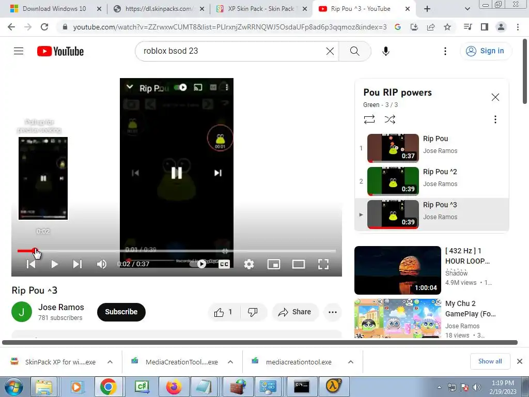The width and height of the screenshot is (529, 397).
Task: Open Chrome side panel
Action: [x=485, y=27]
